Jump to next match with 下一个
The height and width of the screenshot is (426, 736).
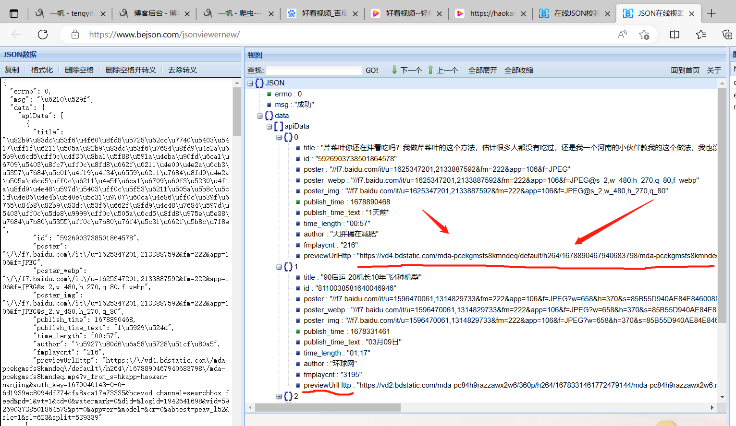406,70
